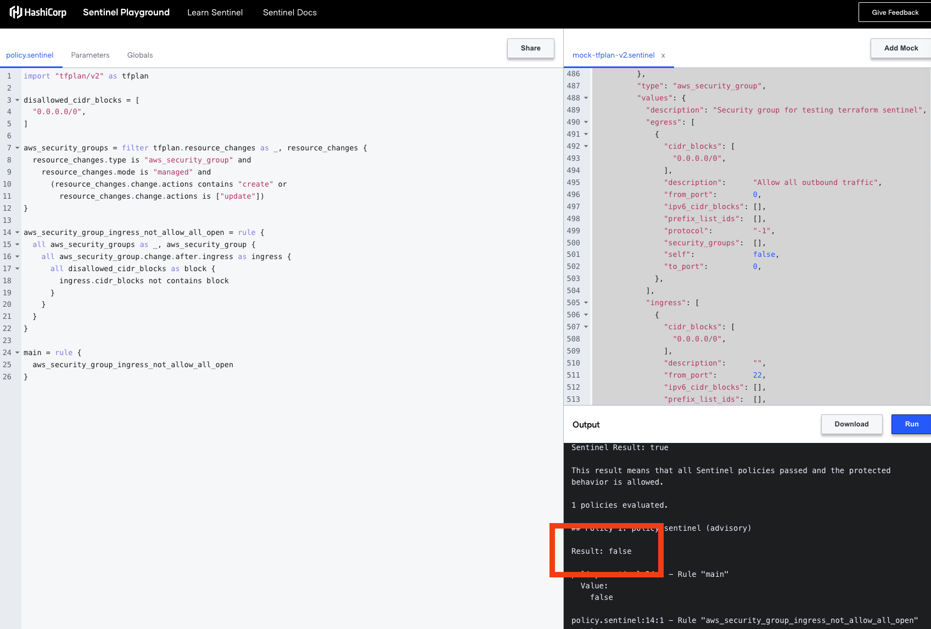
Task: Collapse mock fold arrow at line 492
Action: point(586,147)
